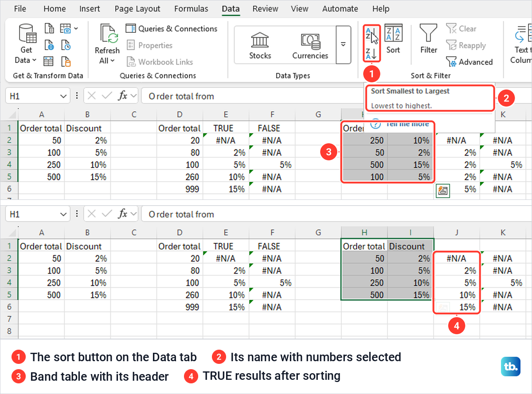This screenshot has width=532, height=394.
Task: Select column D header in upper sheet
Action: click(x=180, y=115)
